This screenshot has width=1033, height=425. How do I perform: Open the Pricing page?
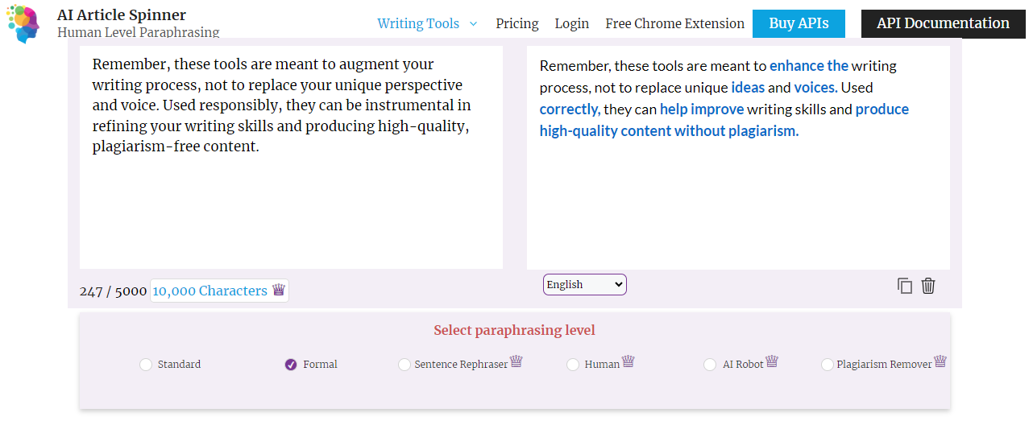pyautogui.click(x=517, y=23)
